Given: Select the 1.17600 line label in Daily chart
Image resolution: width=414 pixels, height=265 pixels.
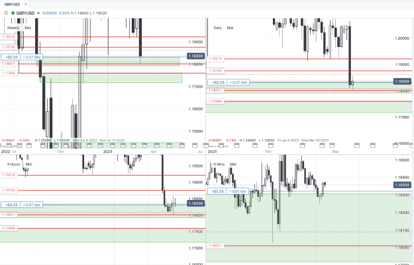Looking at the screenshot, I should pos(215,101).
